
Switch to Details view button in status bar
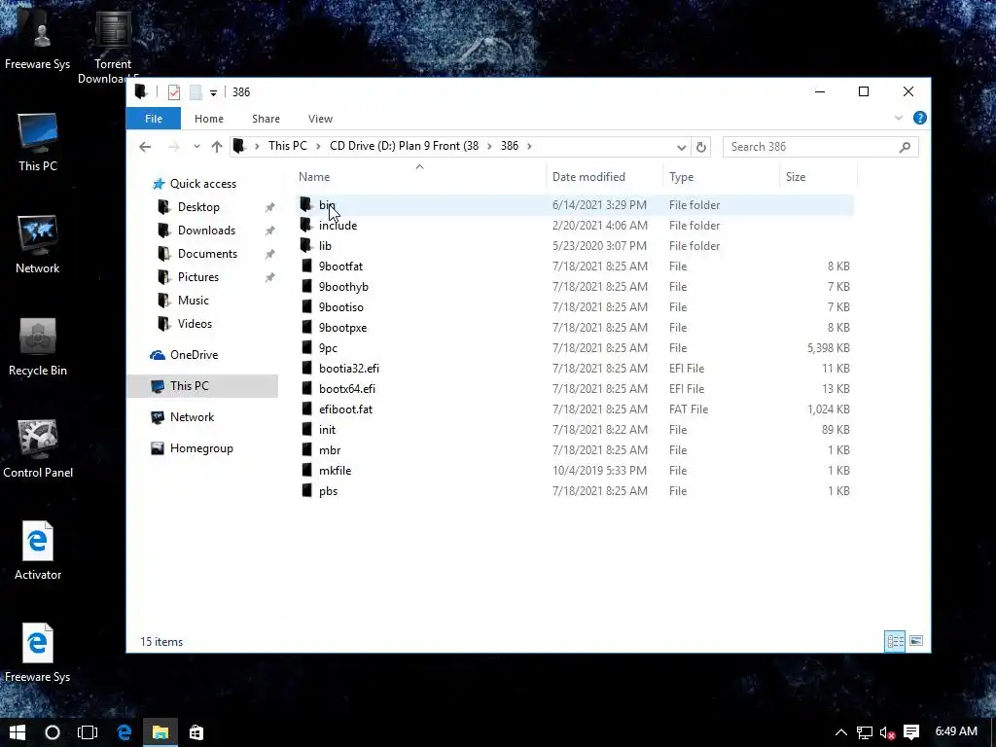coord(895,641)
